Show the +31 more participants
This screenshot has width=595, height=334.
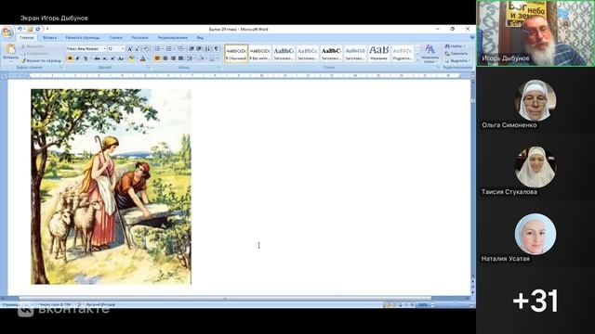coord(535,301)
